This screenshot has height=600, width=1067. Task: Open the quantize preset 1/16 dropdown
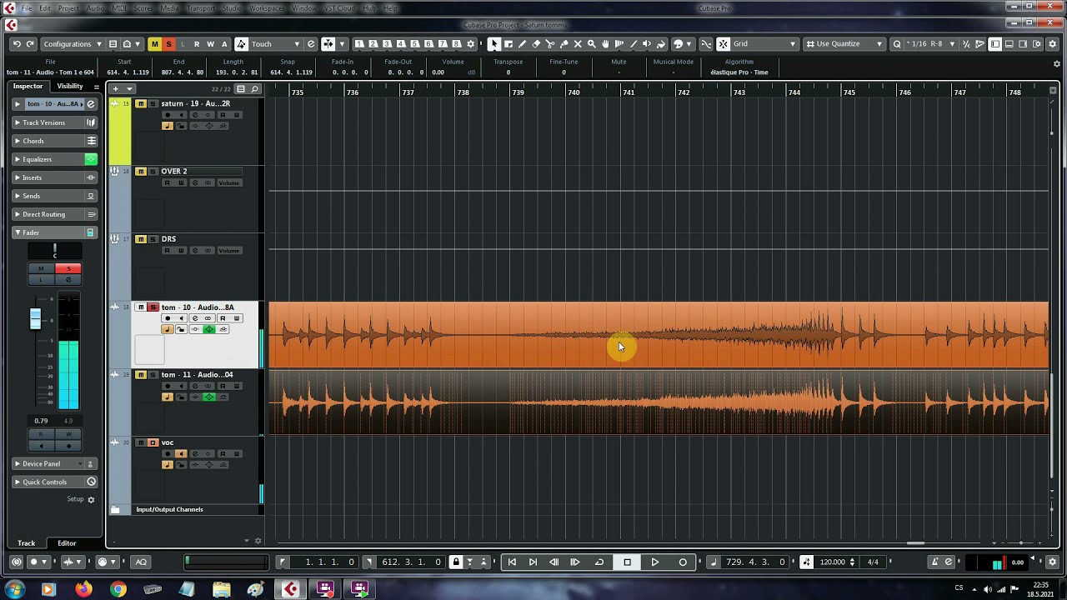(930, 43)
